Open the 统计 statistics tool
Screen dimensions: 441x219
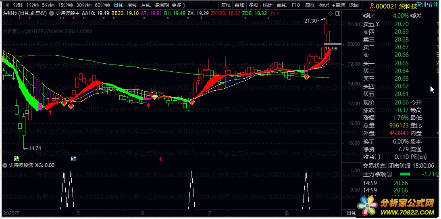pos(268,5)
